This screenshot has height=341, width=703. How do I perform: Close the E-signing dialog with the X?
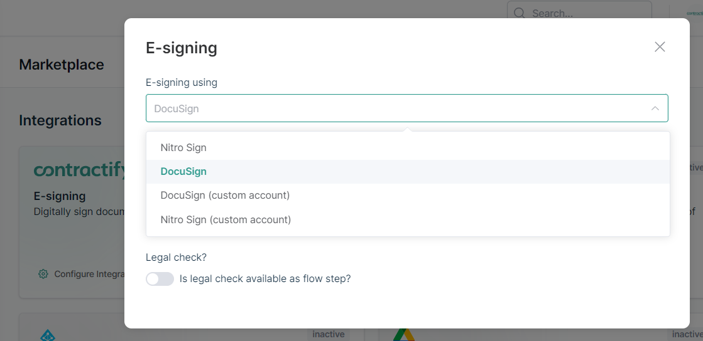[660, 47]
